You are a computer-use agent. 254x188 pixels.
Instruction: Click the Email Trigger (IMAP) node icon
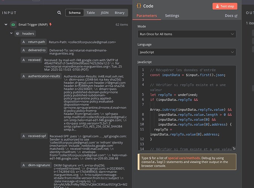click(13, 24)
